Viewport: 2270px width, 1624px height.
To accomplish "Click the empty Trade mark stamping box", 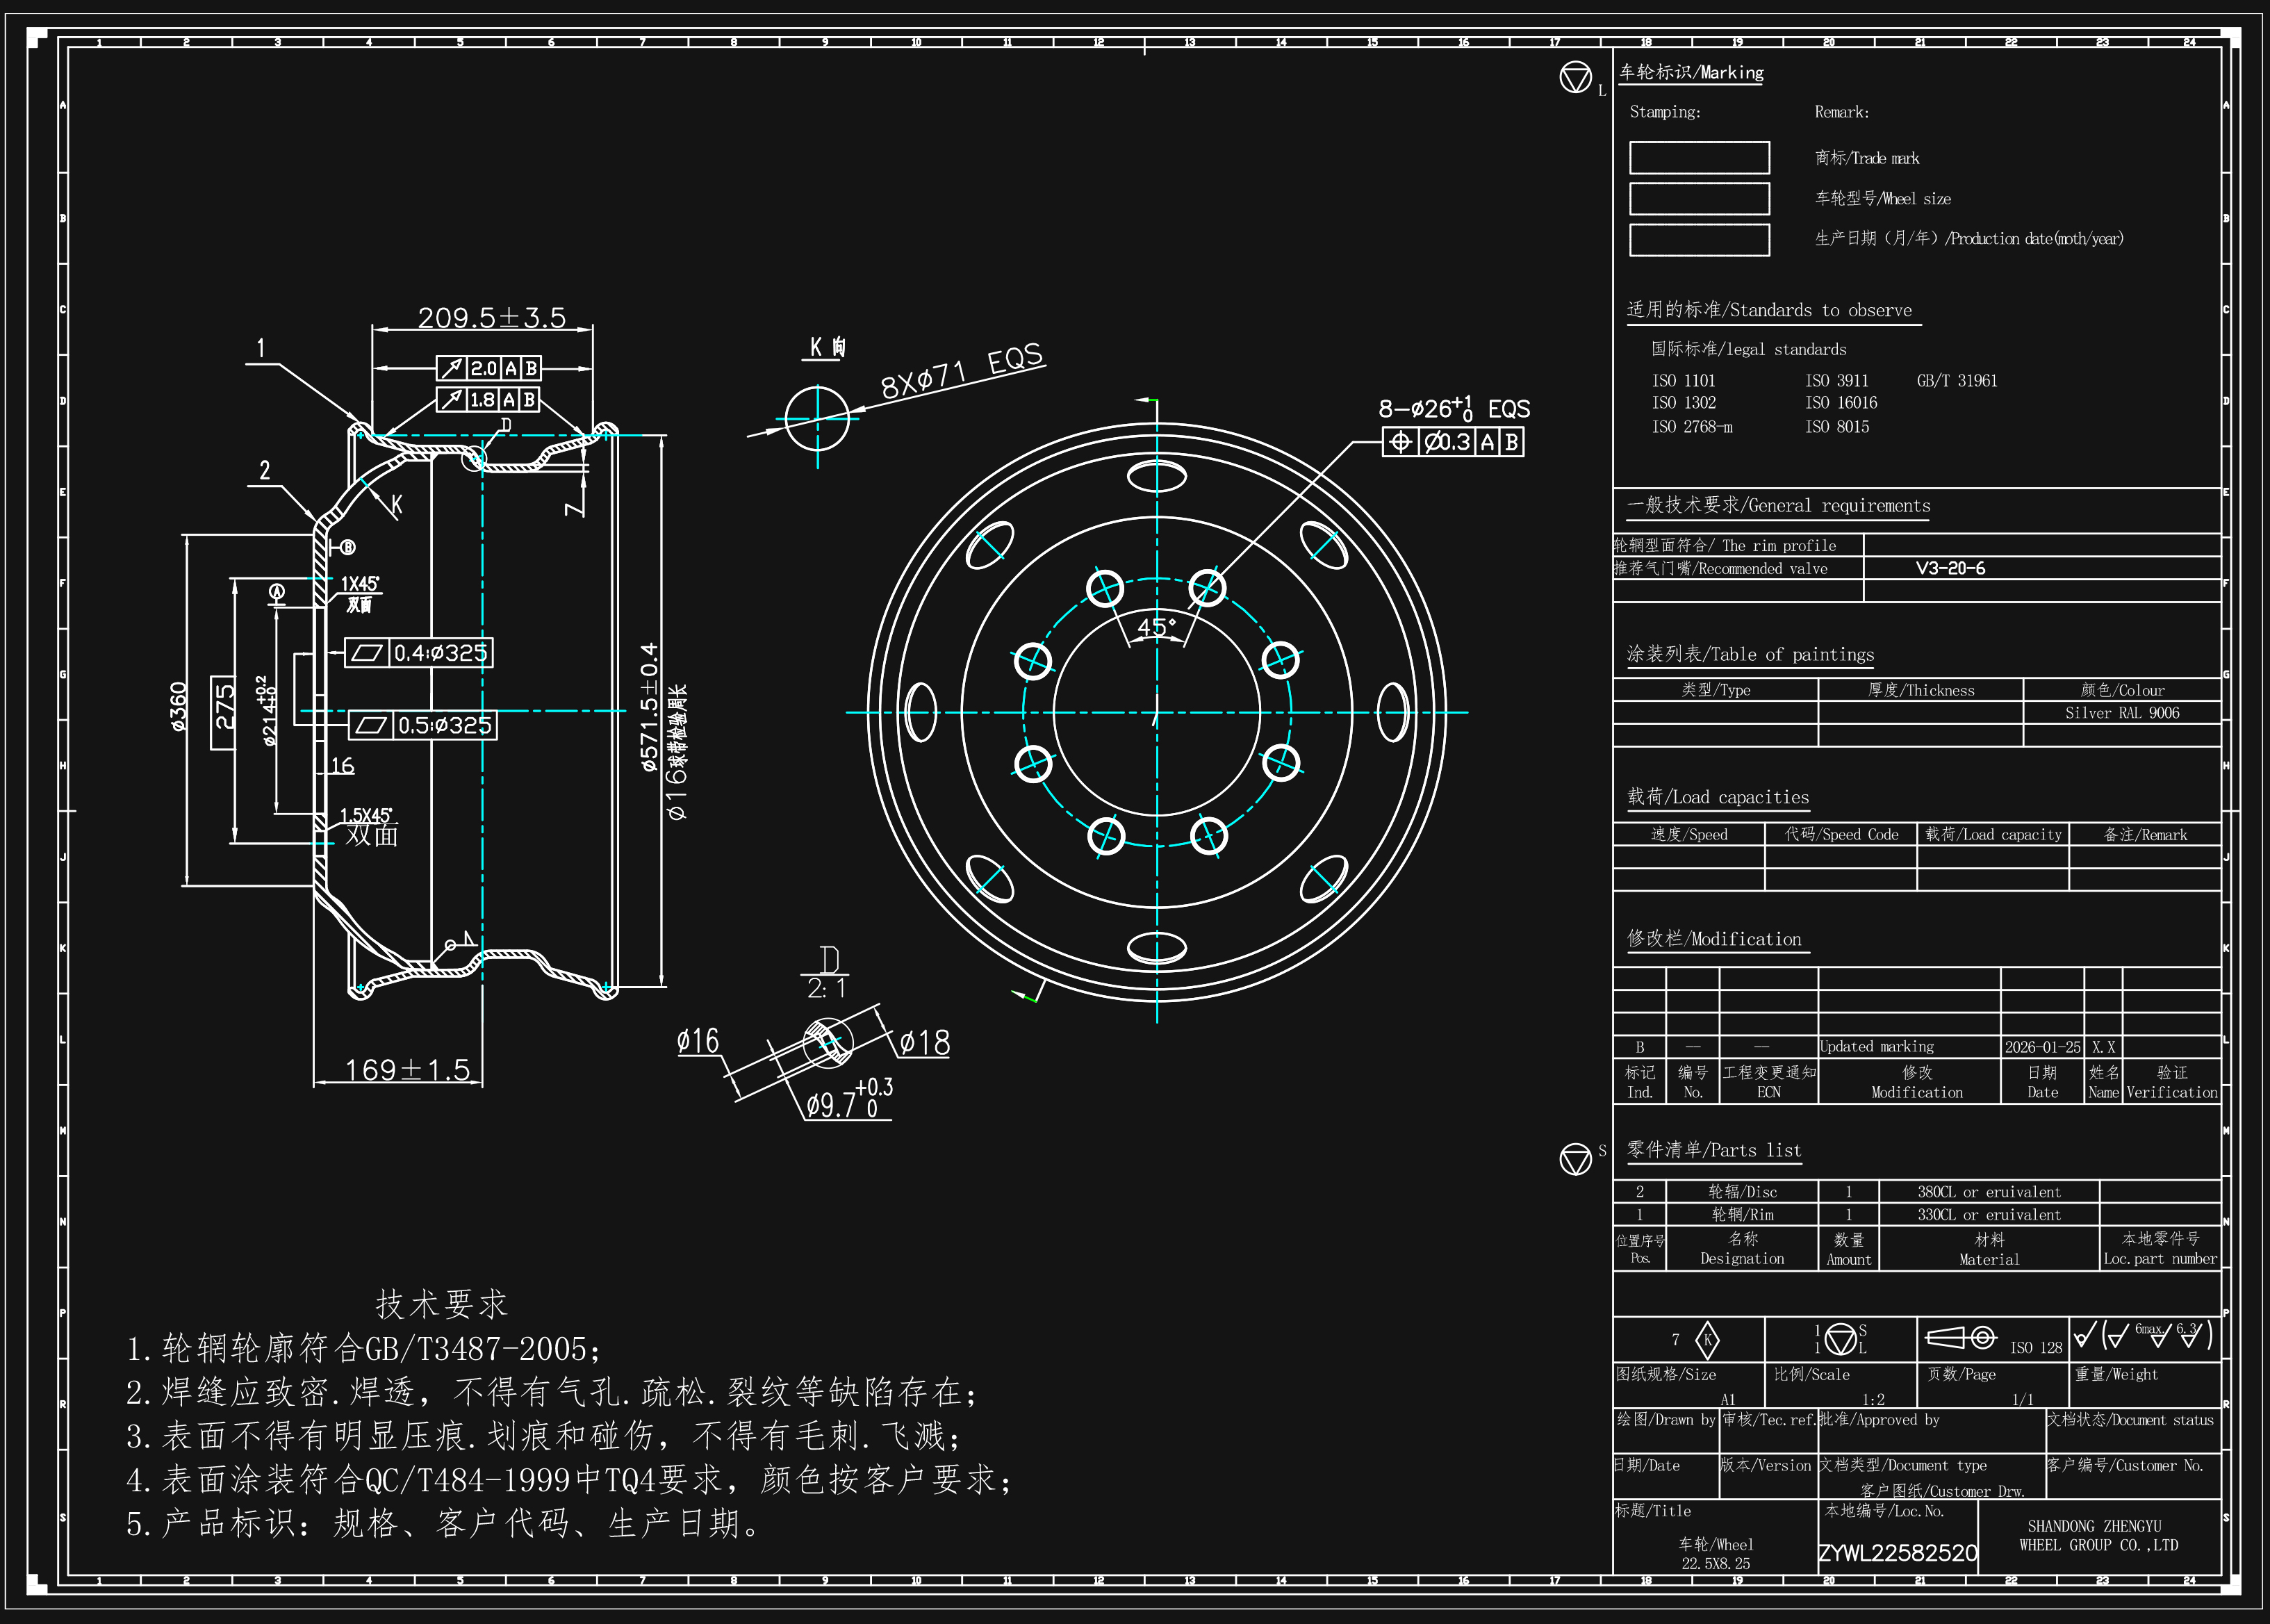I will pyautogui.click(x=1699, y=158).
